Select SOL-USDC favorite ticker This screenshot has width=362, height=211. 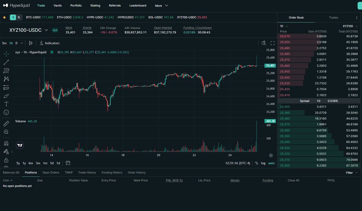pyautogui.click(x=161, y=17)
